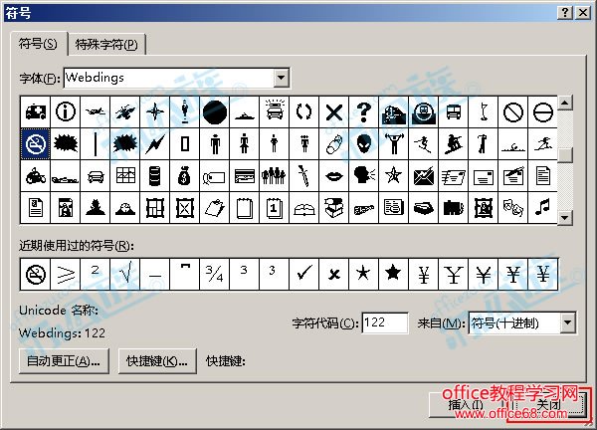The width and height of the screenshot is (597, 430).
Task: Click the 快捷键(K)... button
Action: pyautogui.click(x=157, y=361)
